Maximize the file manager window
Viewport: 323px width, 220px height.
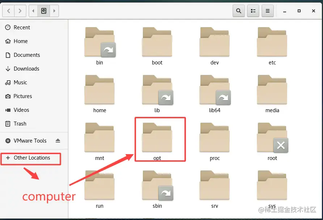click(299, 11)
